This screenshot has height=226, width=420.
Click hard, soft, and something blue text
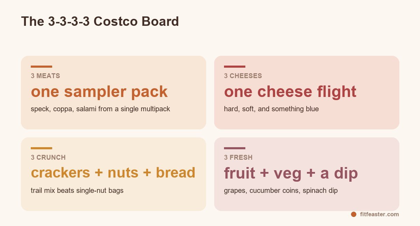271,109
